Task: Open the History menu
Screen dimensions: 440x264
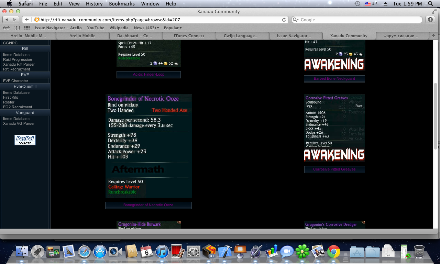Action: (x=94, y=4)
